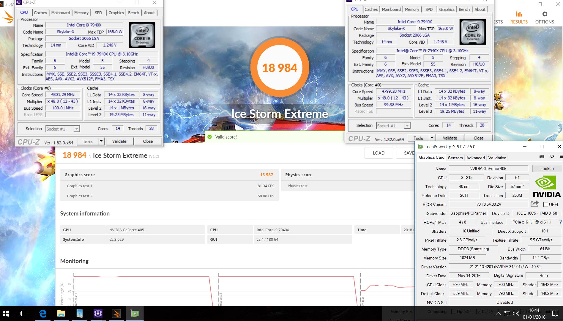Expand Tools arrow in left CPU-Z

click(101, 141)
